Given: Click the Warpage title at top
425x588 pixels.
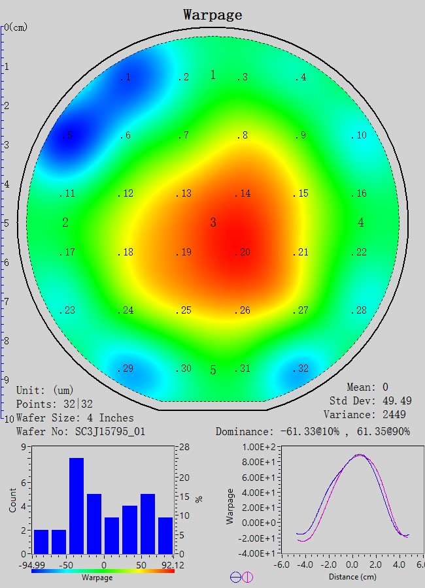Looking at the screenshot, I should [212, 14].
